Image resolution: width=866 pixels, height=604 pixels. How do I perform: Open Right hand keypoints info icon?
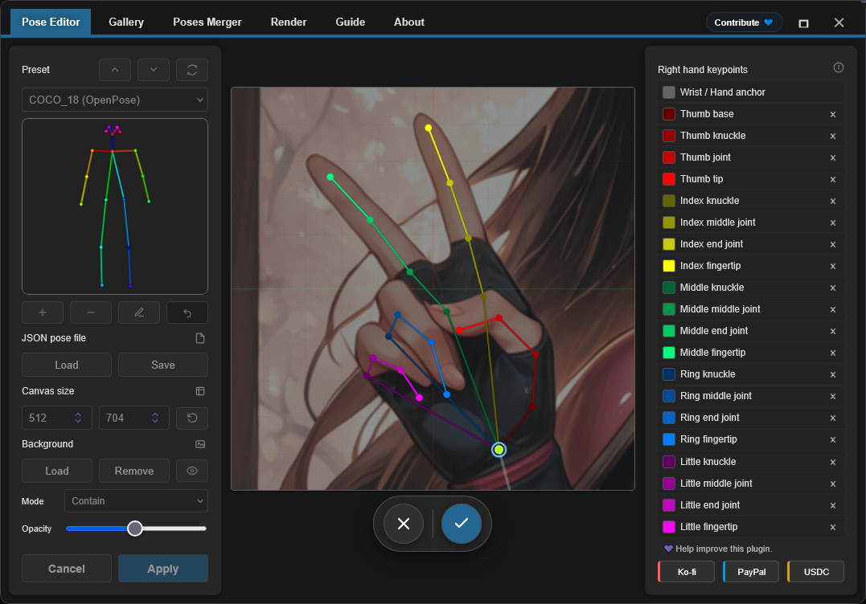(x=839, y=67)
